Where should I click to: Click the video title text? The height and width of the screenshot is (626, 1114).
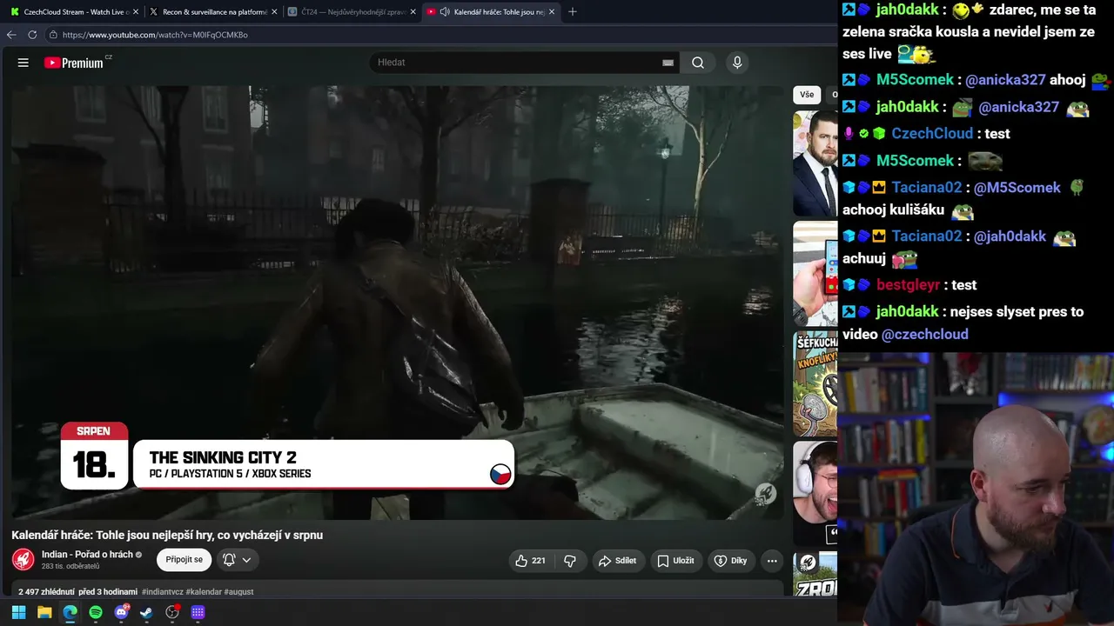tap(167, 535)
